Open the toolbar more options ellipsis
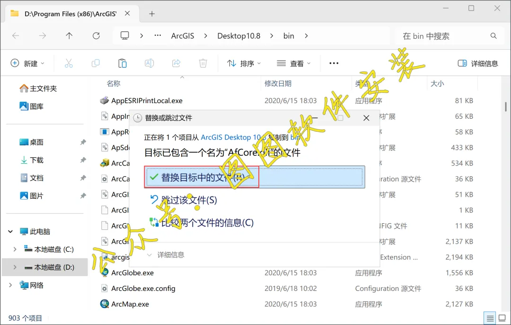Viewport: 511px width, 325px height. [x=334, y=63]
